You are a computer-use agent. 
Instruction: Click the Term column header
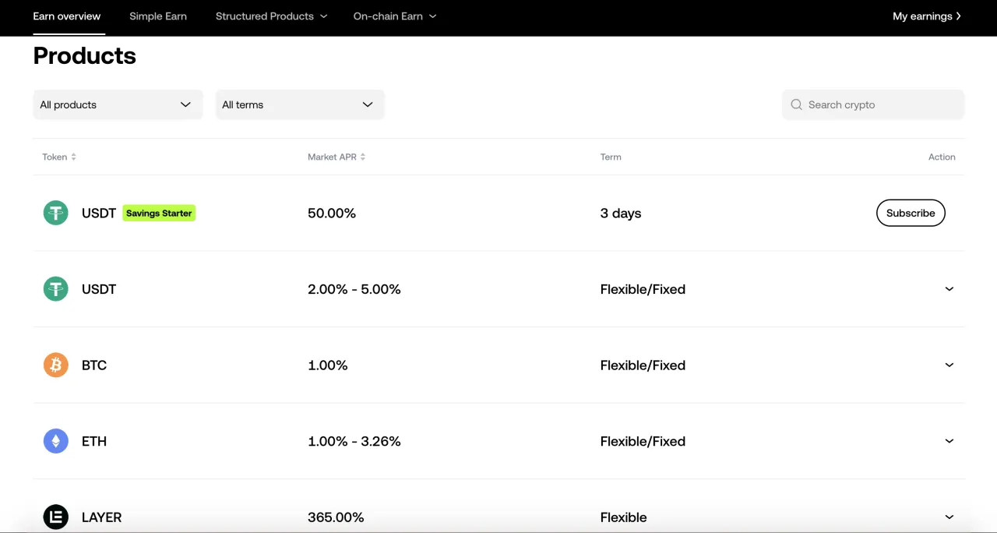pos(611,157)
